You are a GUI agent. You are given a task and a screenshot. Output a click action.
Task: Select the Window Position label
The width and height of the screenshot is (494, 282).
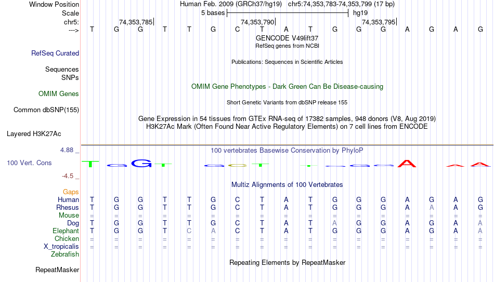pyautogui.click(x=54, y=4)
